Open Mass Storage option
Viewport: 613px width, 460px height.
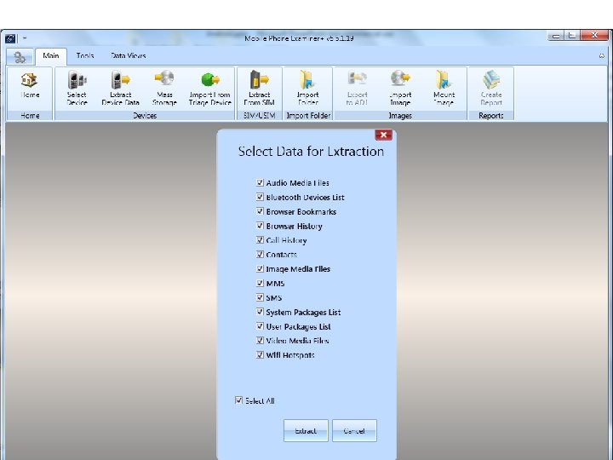tap(164, 88)
